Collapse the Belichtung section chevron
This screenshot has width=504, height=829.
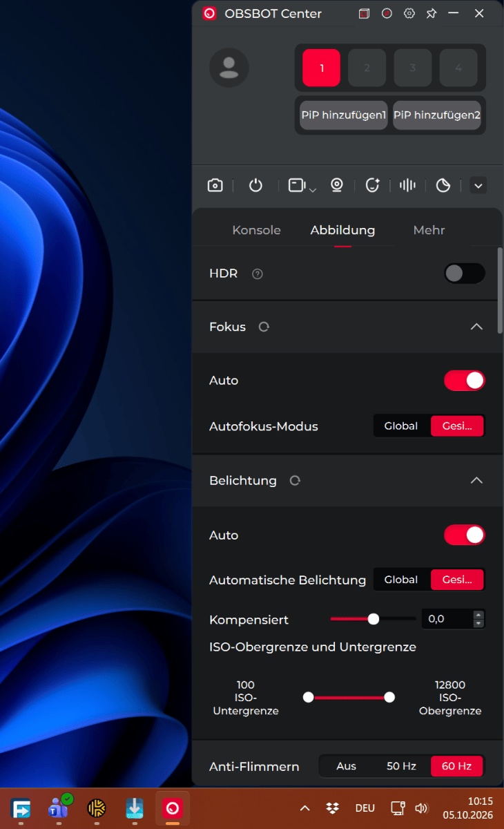[476, 480]
